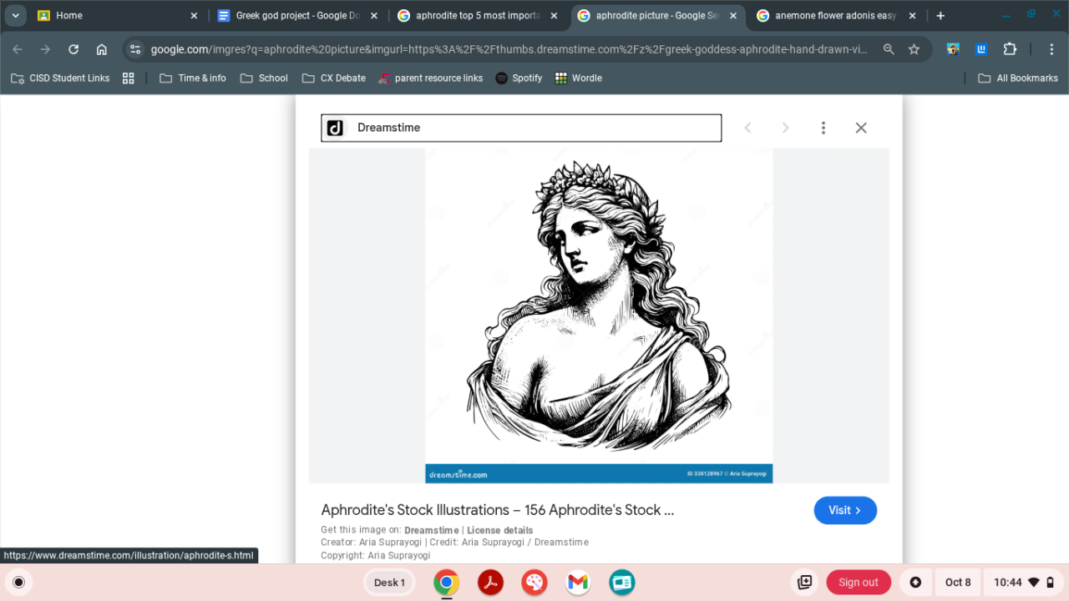1069x601 pixels.
Task: Click the Creator Aria Suprayogi credit text
Action: click(372, 543)
